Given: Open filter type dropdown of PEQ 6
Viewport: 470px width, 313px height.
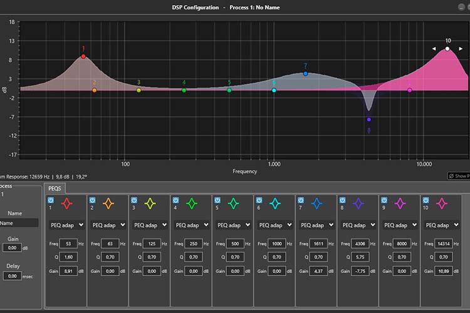Looking at the screenshot, I should pyautogui.click(x=275, y=225).
